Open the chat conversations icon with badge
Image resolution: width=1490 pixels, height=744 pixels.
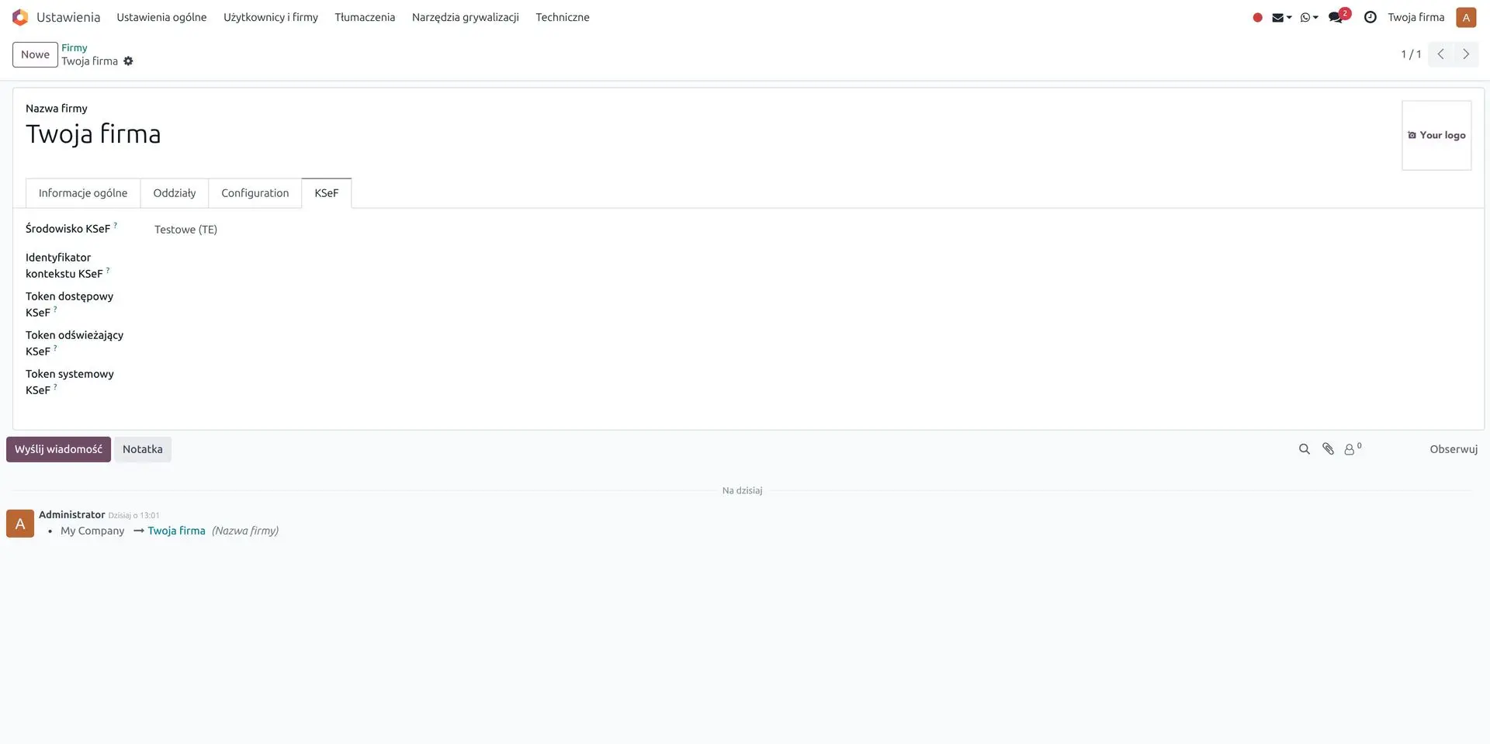click(1336, 17)
